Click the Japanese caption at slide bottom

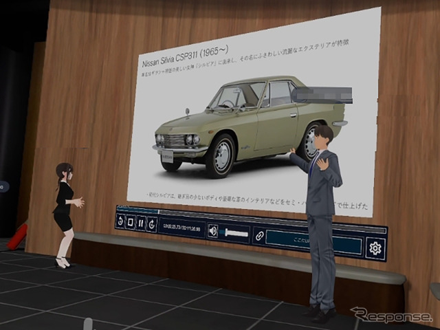pos(256,200)
